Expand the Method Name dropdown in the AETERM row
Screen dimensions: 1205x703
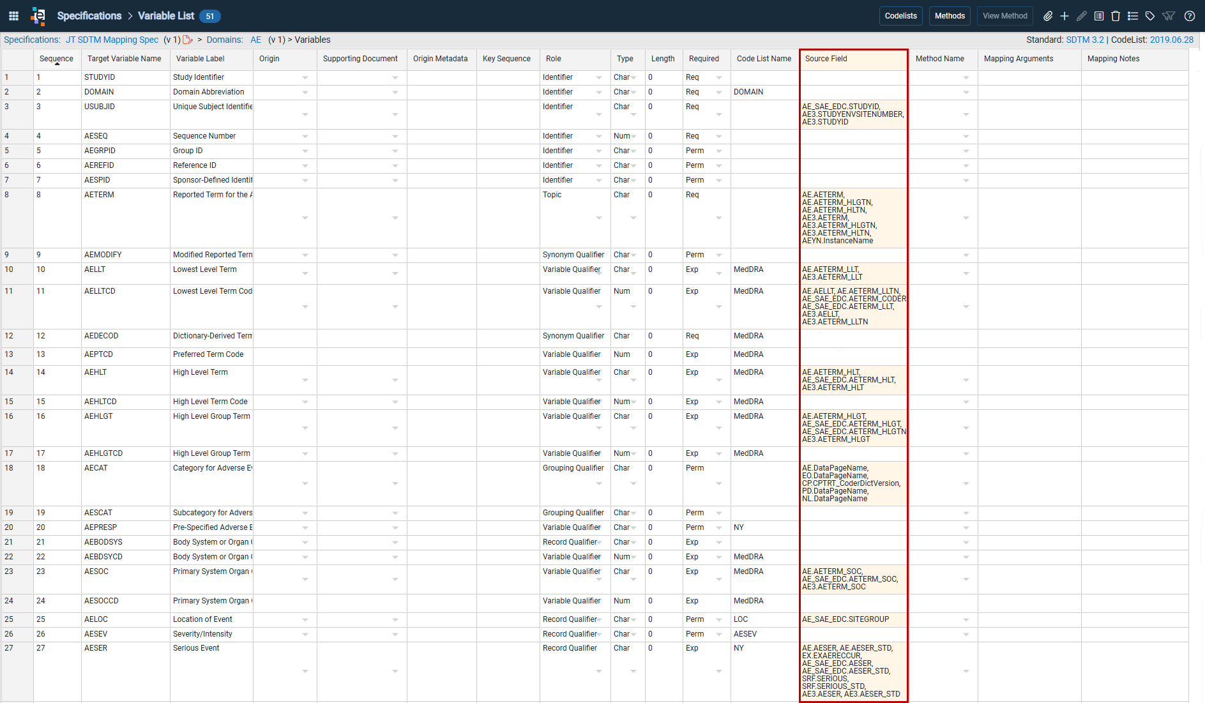[966, 218]
